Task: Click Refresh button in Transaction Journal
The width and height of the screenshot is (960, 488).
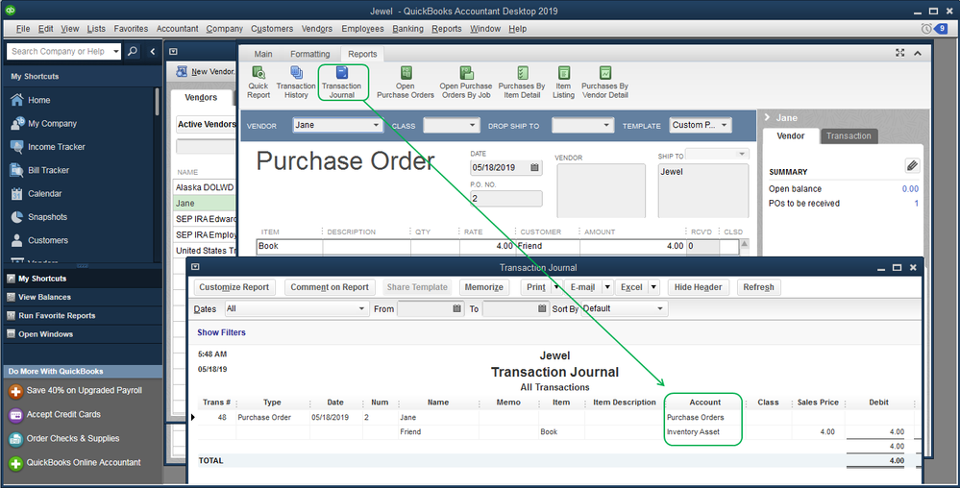Action: [758, 287]
